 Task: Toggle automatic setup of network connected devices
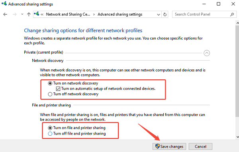point(106,89)
